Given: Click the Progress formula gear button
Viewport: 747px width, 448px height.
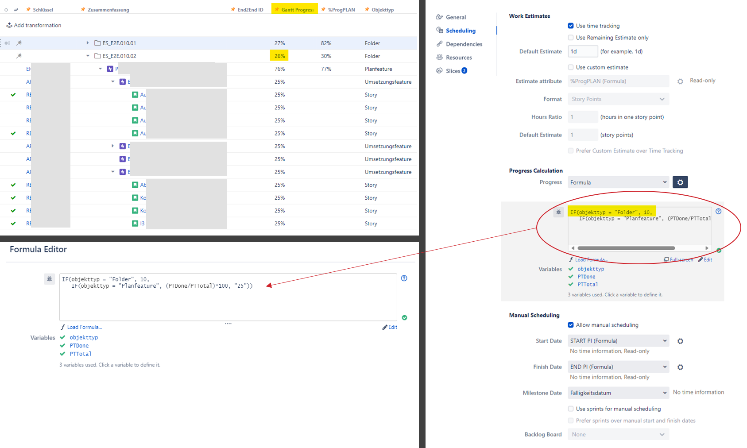Looking at the screenshot, I should pyautogui.click(x=680, y=182).
